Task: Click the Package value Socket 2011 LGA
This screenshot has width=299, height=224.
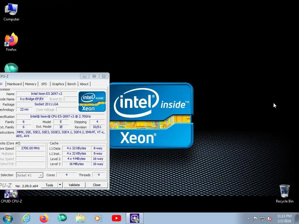Action: [x=46, y=104]
